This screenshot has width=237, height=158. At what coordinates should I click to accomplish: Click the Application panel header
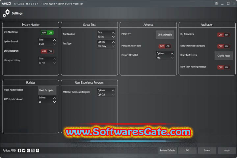coord(207,25)
